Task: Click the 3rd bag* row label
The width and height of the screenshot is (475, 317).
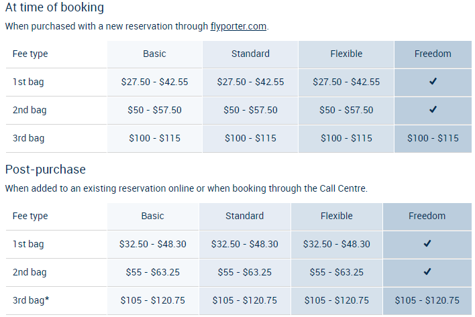Action: pos(31,300)
